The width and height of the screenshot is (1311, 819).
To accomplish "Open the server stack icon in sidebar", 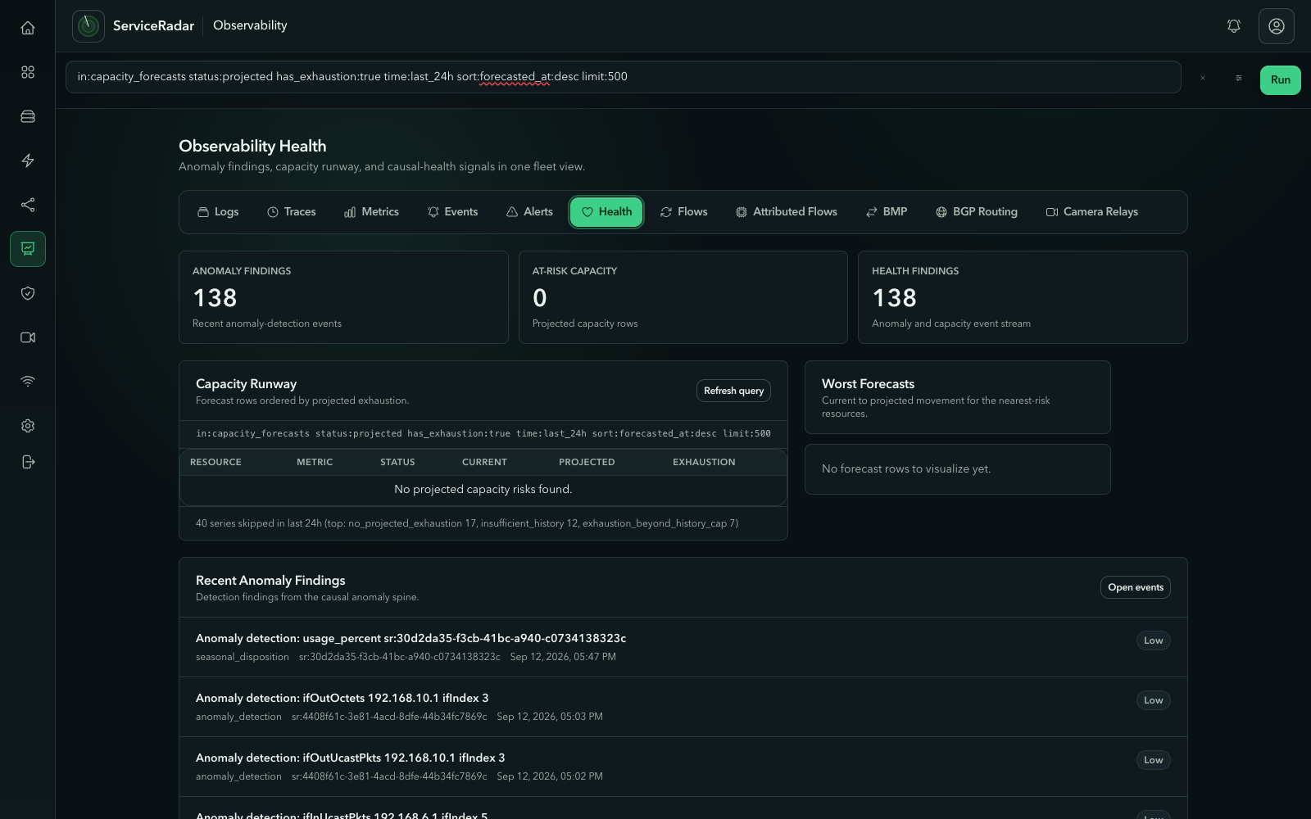I will (x=28, y=116).
